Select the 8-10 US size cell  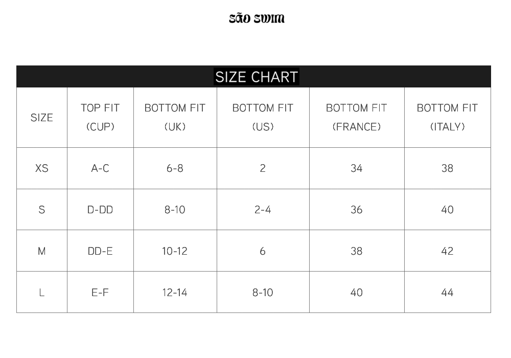(x=263, y=293)
